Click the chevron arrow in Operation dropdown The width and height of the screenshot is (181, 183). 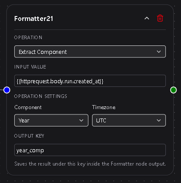pos(159,52)
